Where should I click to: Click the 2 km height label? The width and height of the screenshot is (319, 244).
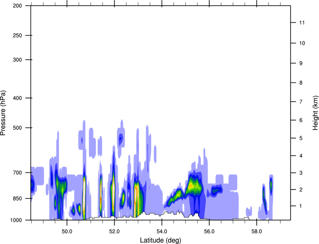[301, 190]
